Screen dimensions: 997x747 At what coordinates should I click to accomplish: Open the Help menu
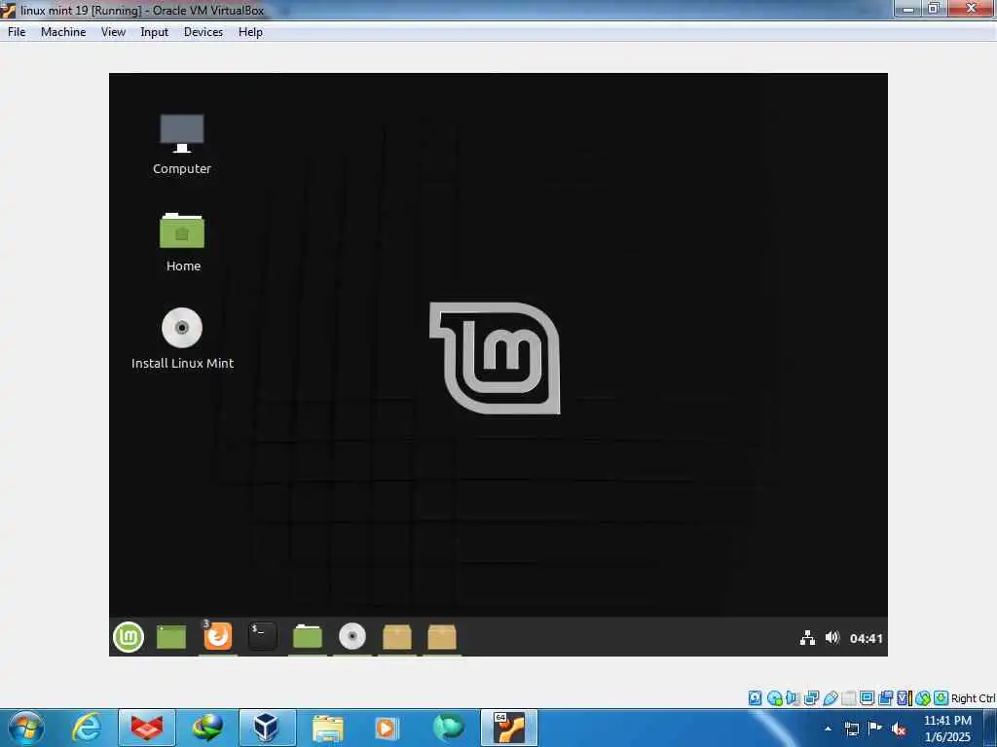(x=250, y=32)
